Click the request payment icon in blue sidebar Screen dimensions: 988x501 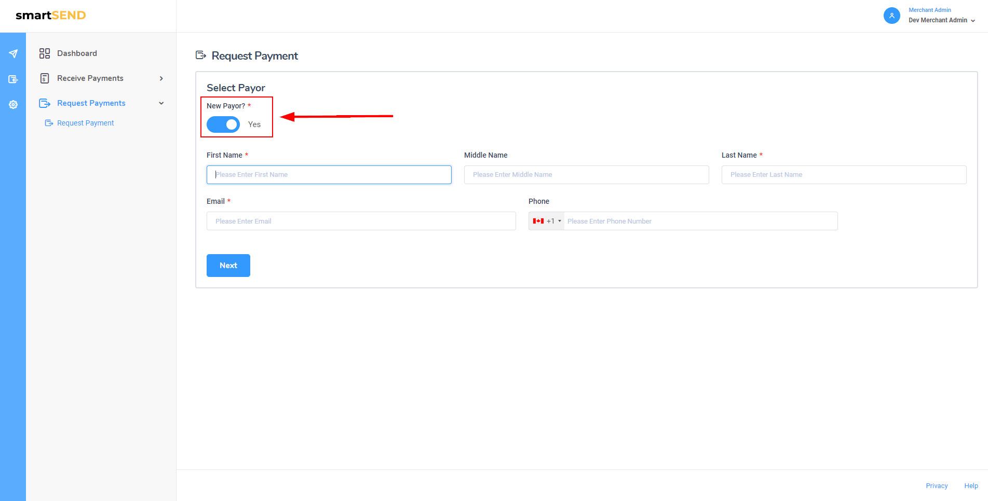click(13, 79)
